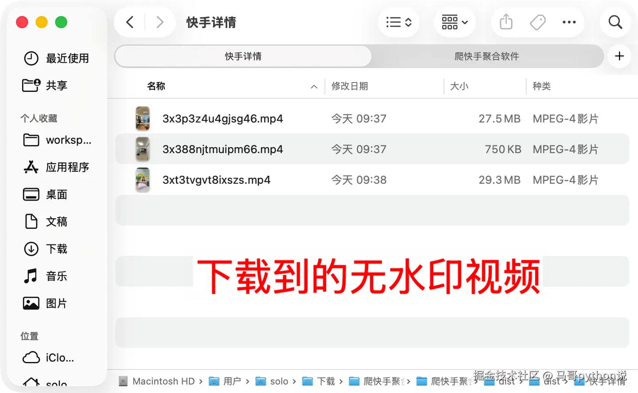
Task: Go forward with the right chevron
Action: point(160,22)
